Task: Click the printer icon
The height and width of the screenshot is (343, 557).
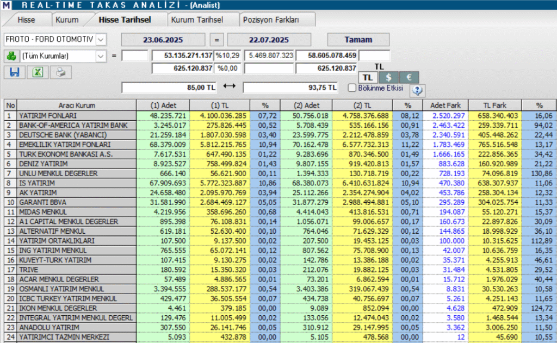Action: pos(61,72)
